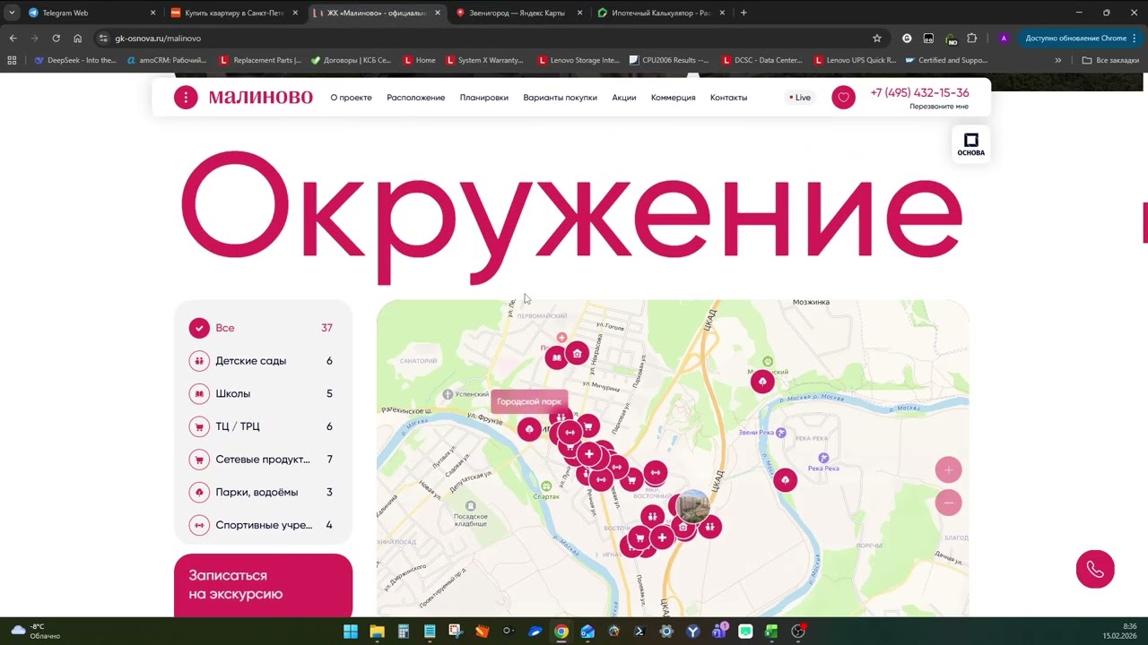Open the Планировки menu item
The height and width of the screenshot is (645, 1148).
(484, 98)
